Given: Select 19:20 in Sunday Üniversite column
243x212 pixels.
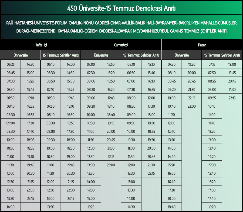Looking at the screenshot, I should pos(192,64).
